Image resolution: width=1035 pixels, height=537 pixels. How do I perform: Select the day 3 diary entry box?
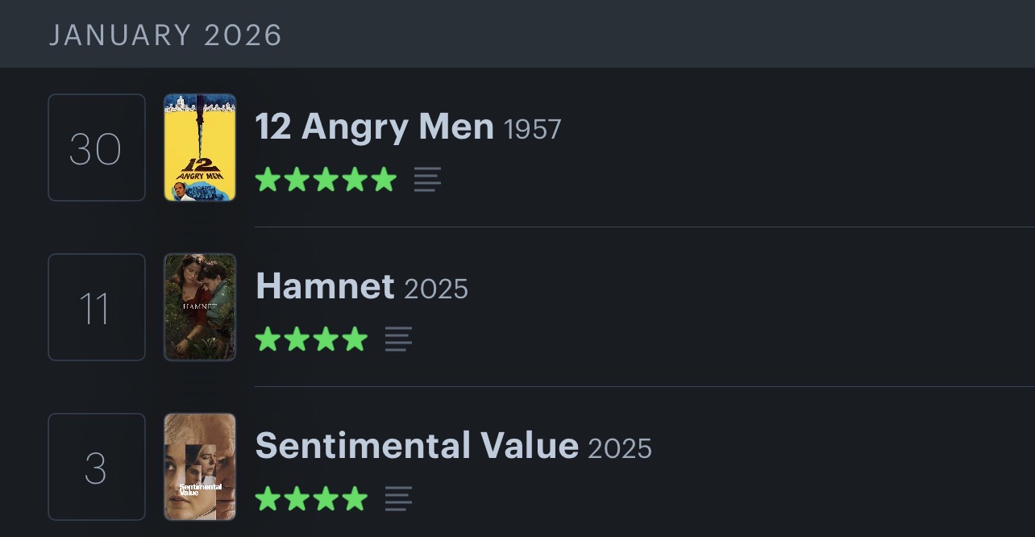(x=97, y=467)
